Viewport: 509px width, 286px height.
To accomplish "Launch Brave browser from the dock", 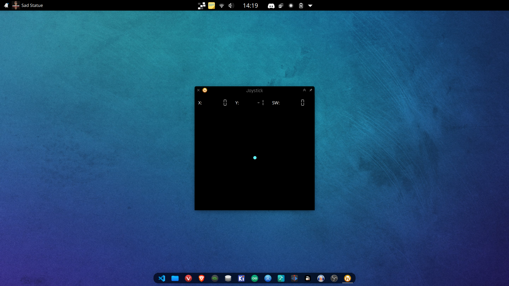I will [201, 278].
